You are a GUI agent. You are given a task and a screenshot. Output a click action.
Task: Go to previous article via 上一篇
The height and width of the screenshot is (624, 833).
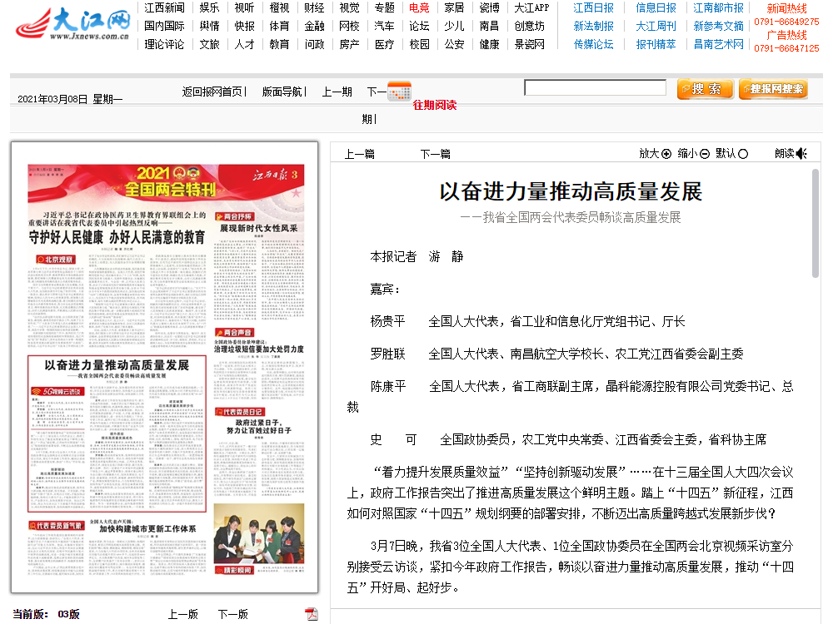pyautogui.click(x=360, y=154)
